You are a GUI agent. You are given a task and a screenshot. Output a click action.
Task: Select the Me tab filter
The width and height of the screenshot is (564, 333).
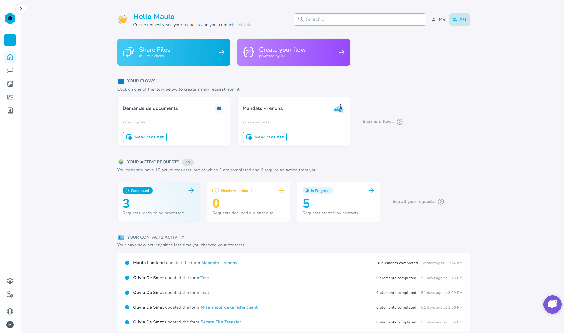point(439,19)
